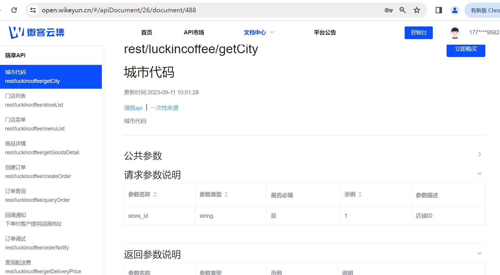Open 门店菜单 menuList in sidebar
The image size is (500, 275).
(51, 124)
